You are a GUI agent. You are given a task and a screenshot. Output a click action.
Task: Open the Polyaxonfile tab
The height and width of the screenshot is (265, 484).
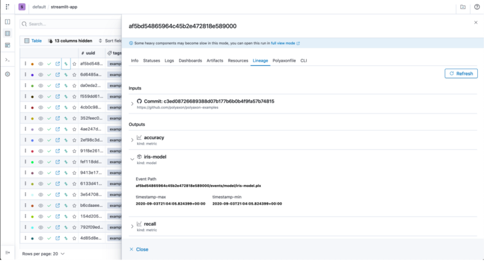(x=284, y=61)
